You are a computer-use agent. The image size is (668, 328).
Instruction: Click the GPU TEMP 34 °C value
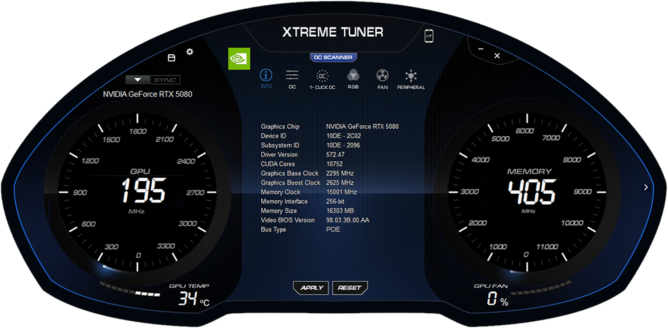click(x=194, y=299)
